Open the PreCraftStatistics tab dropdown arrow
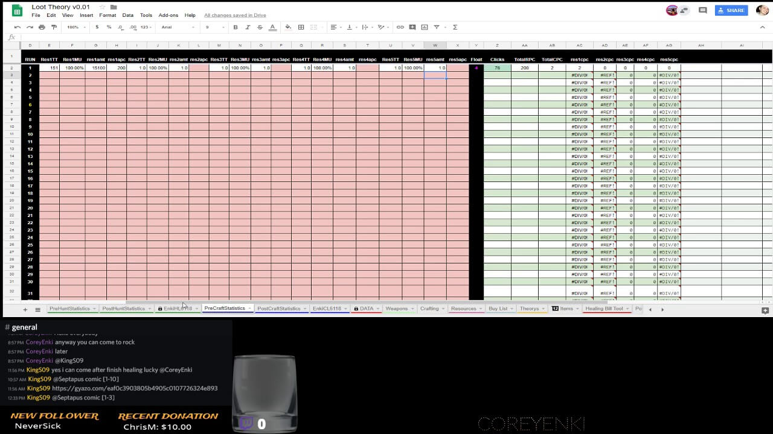773x434 pixels. pos(249,309)
